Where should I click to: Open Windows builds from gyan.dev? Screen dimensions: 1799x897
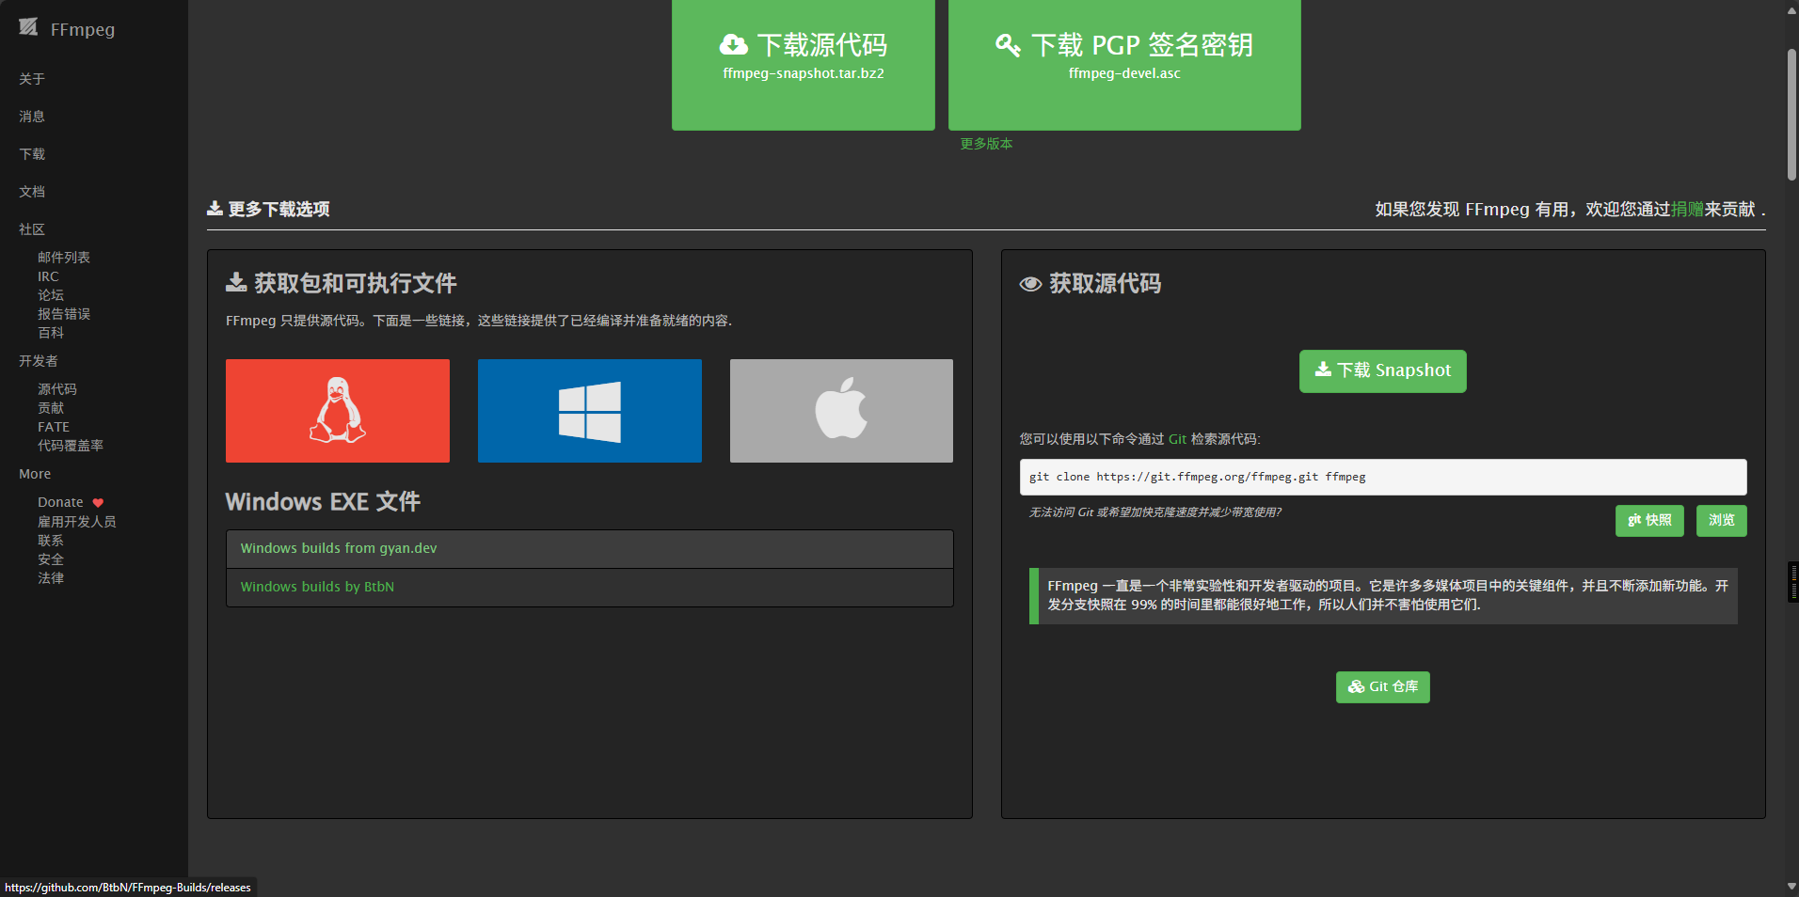(590, 549)
